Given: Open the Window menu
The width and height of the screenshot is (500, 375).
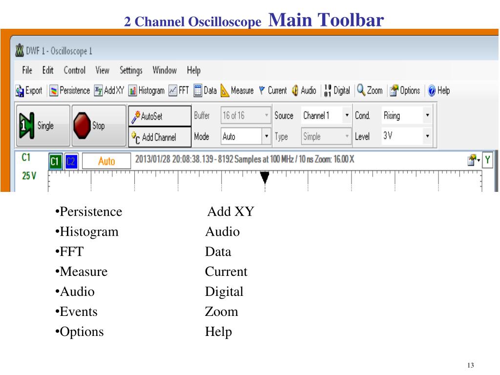Looking at the screenshot, I should click(165, 70).
